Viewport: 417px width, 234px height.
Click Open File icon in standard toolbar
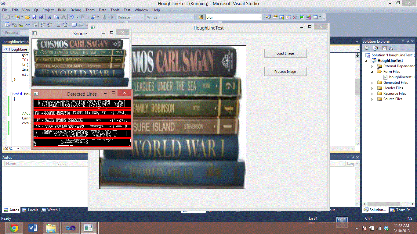coord(27,17)
